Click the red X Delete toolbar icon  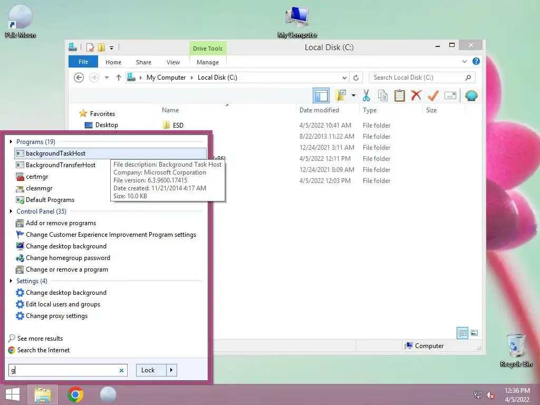[416, 95]
